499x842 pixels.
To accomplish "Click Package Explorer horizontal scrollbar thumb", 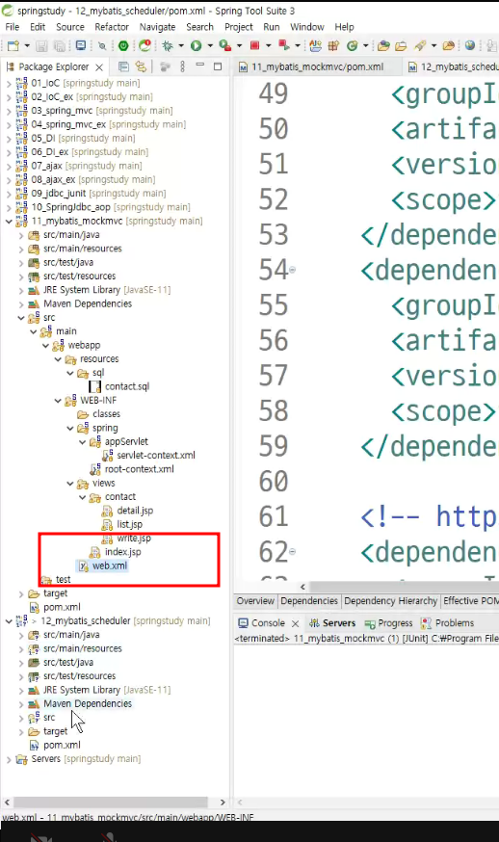I will click(110, 803).
